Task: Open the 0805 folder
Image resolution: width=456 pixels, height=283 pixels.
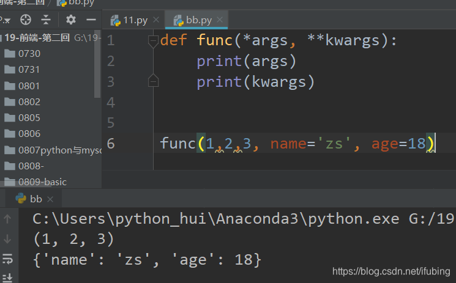Action: (x=29, y=118)
